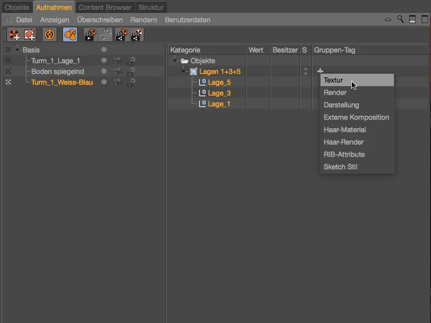Click the camera icon beside Boden spiegelnd
Image resolution: width=431 pixels, height=323 pixels.
pos(117,71)
